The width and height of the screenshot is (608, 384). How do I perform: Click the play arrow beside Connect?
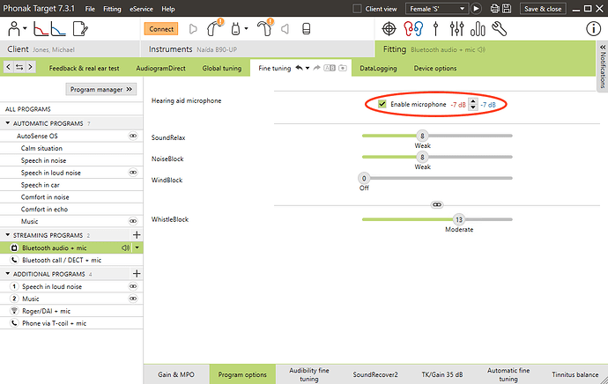pyautogui.click(x=193, y=29)
